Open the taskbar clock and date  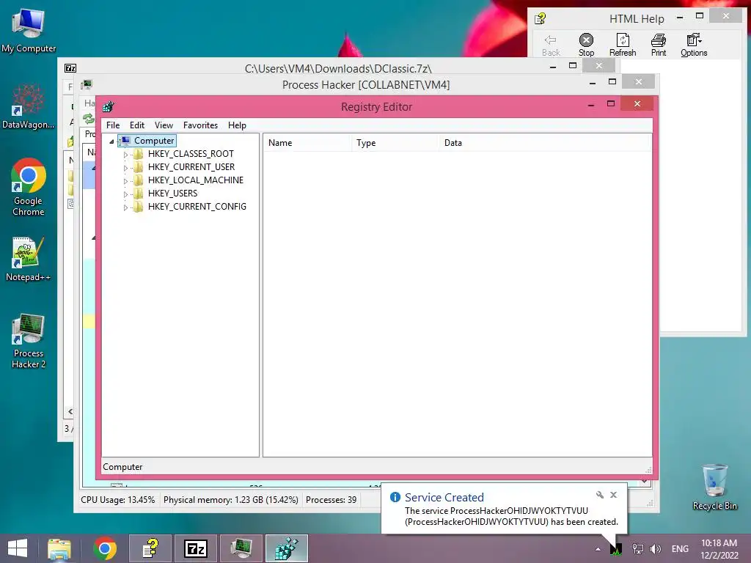719,549
